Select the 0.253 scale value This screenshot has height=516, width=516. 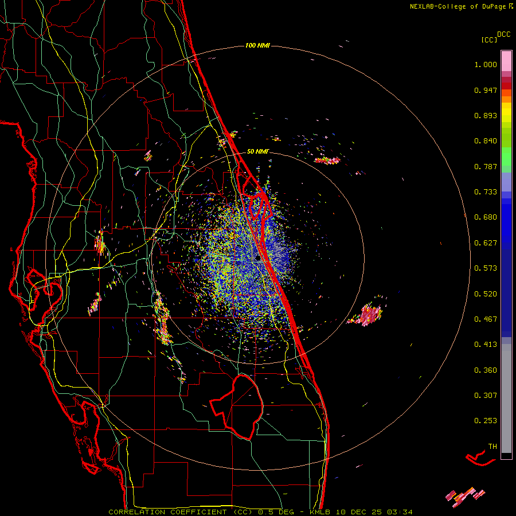[486, 421]
